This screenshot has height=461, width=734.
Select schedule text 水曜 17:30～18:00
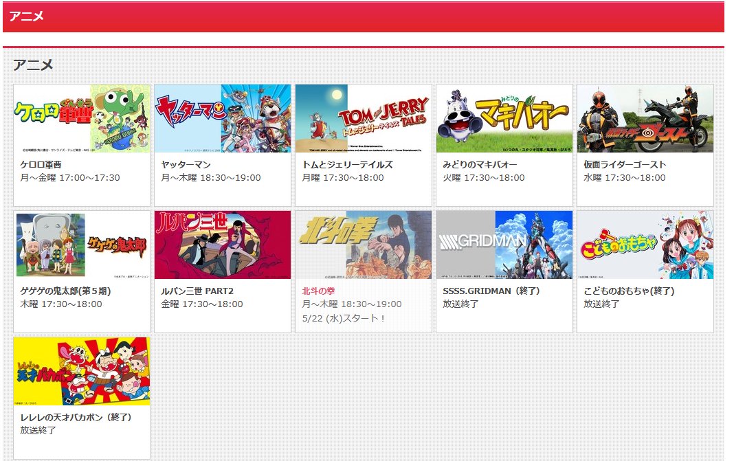coord(625,178)
